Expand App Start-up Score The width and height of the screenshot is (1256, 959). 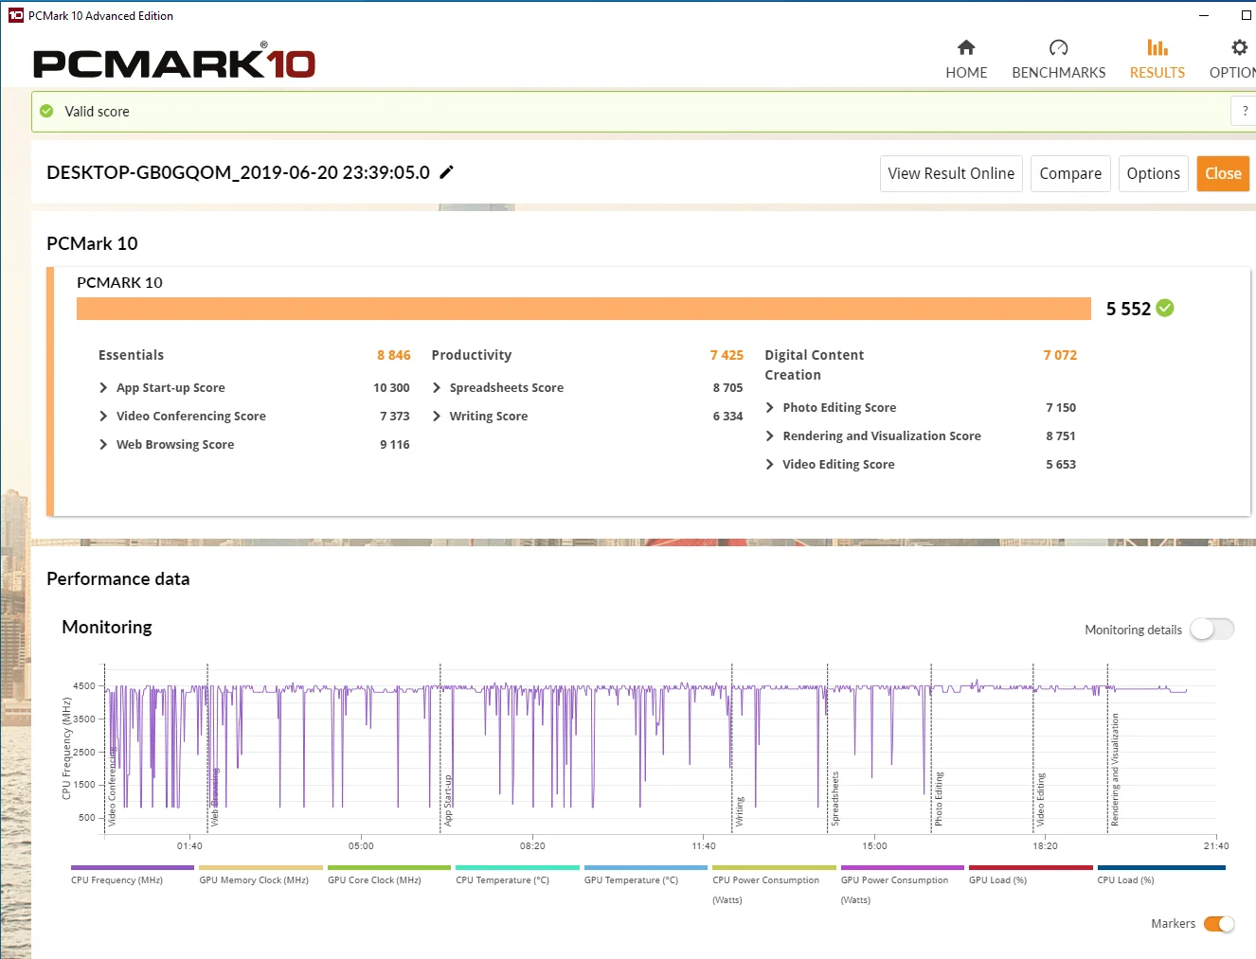[170, 388]
